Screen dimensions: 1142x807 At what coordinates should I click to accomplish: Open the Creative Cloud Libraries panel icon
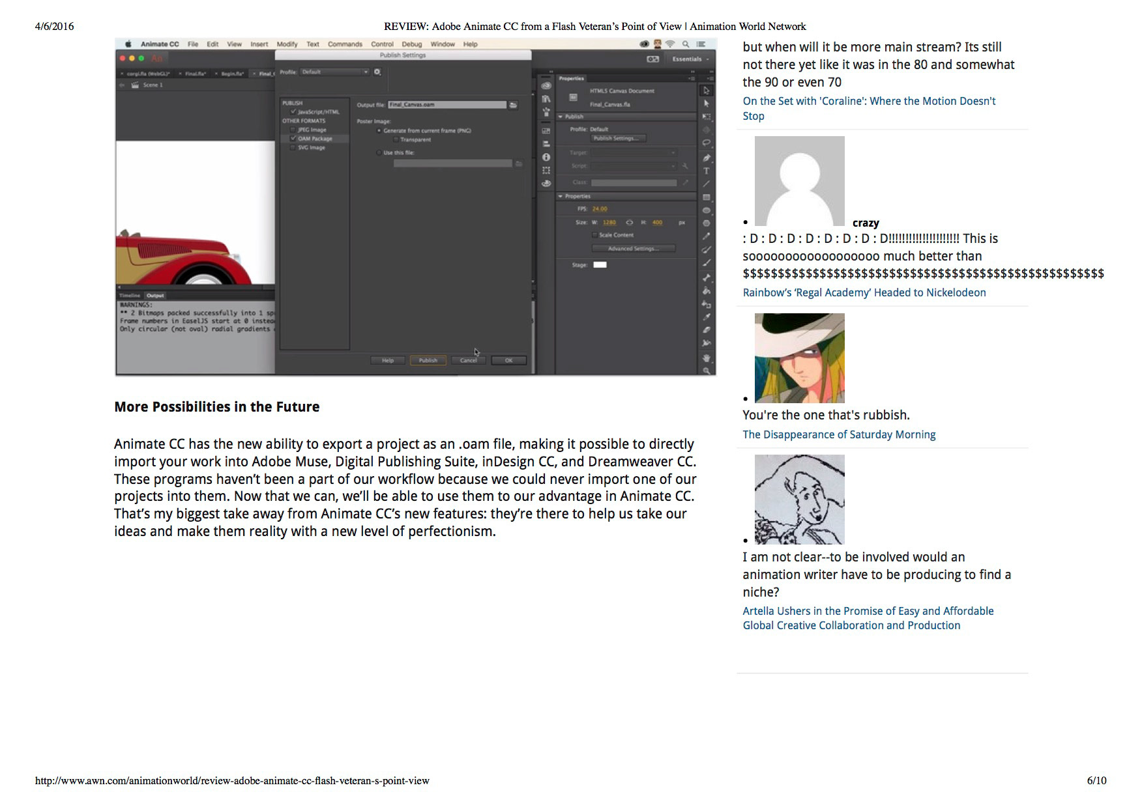tap(546, 85)
